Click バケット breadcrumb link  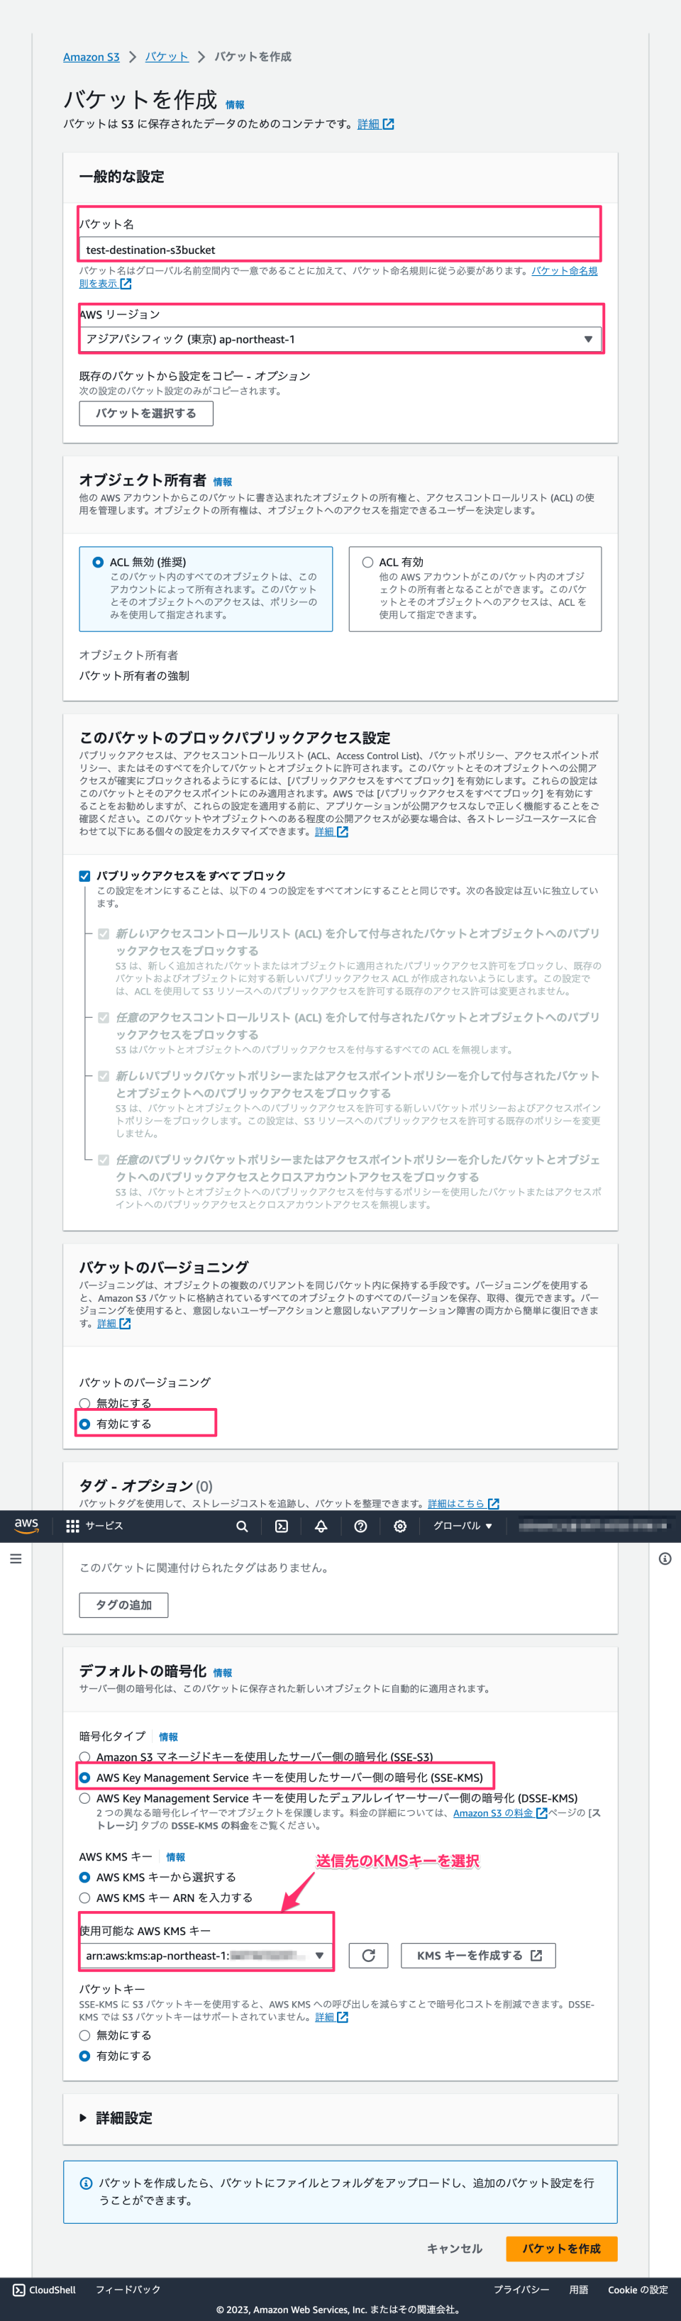167,57
